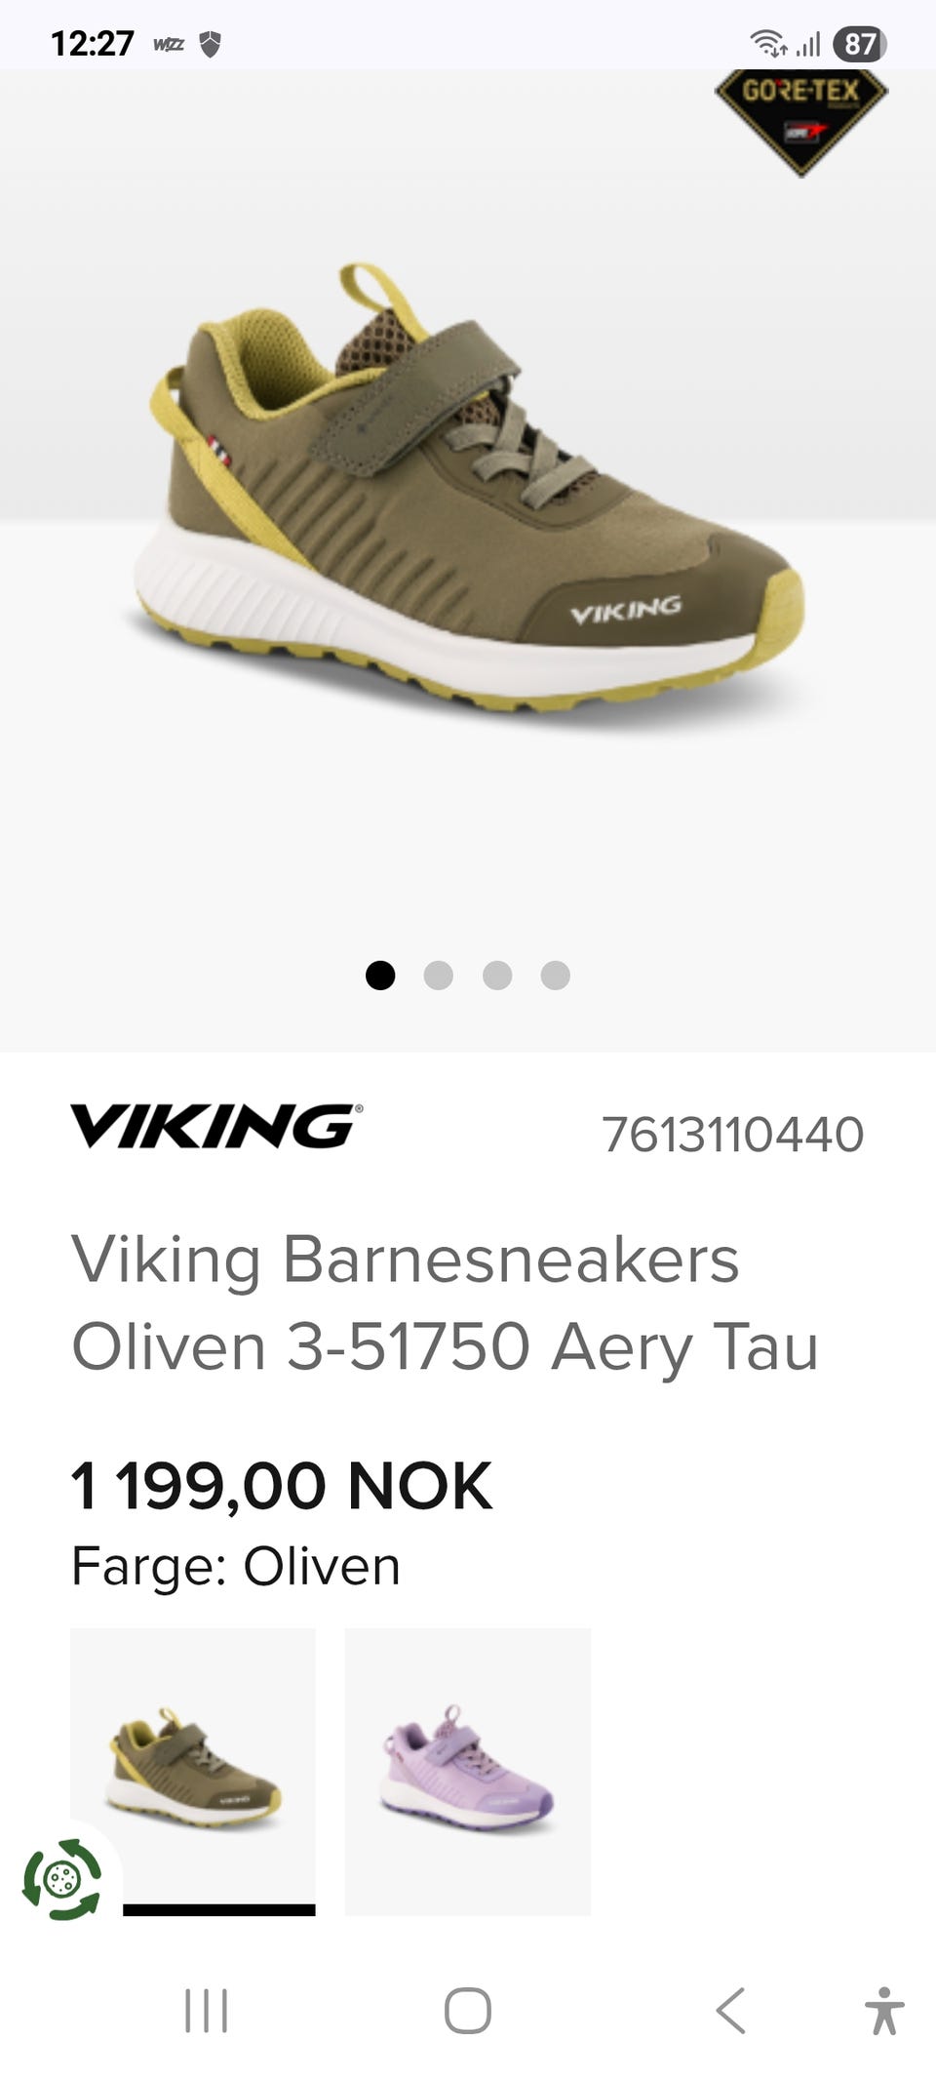This screenshot has height=2081, width=936.
Task: Open the accessibility figure icon
Action: coord(883,2011)
